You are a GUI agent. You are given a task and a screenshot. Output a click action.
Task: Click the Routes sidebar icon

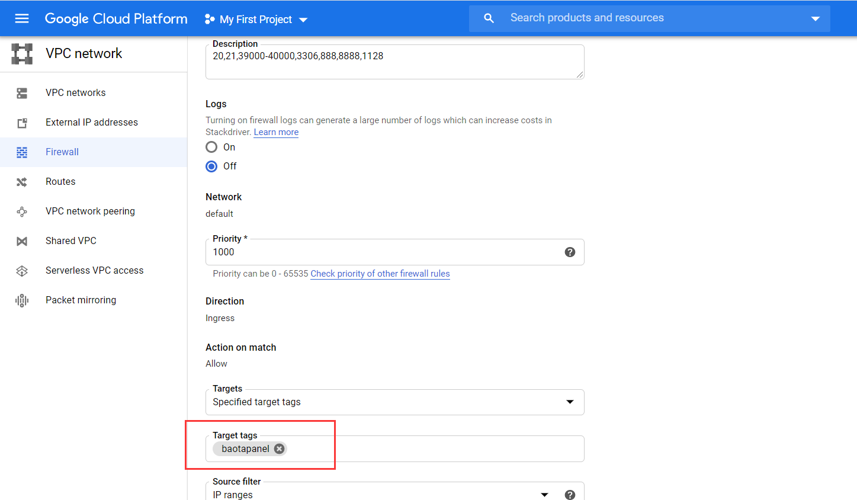pos(22,182)
